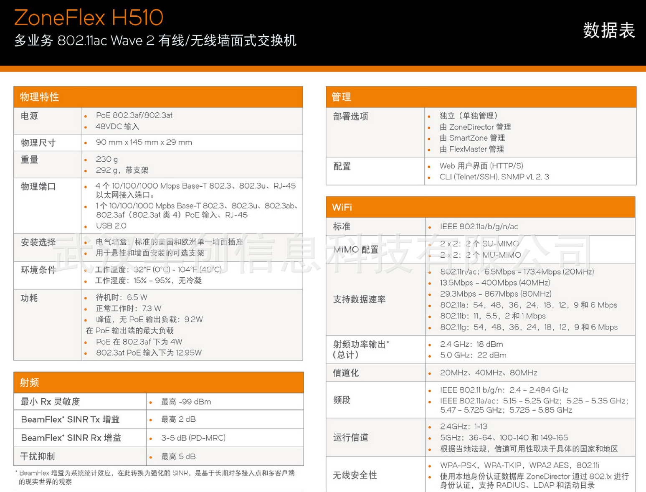Screen dimensions: 646x492
Task: Click the "物理端口" row label
Action: pyautogui.click(x=38, y=186)
